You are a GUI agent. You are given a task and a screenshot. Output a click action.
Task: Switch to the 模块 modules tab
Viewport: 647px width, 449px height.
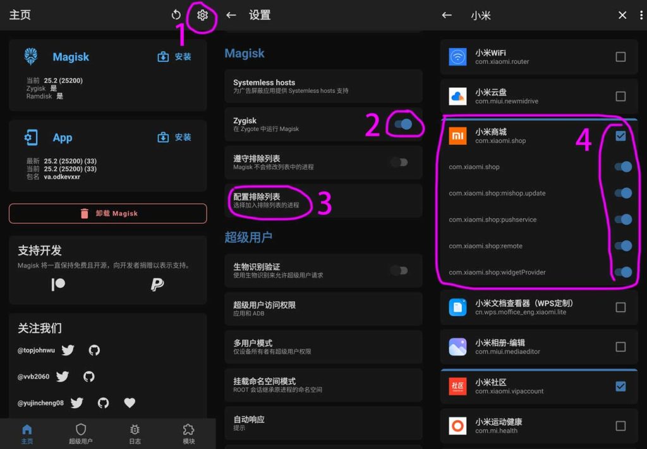tap(188, 434)
